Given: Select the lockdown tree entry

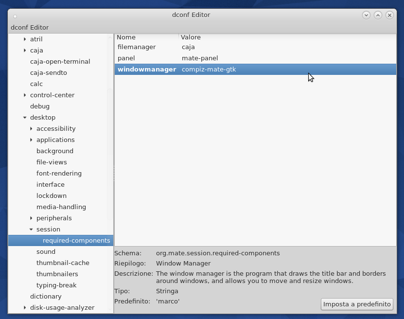Looking at the screenshot, I should [52, 196].
